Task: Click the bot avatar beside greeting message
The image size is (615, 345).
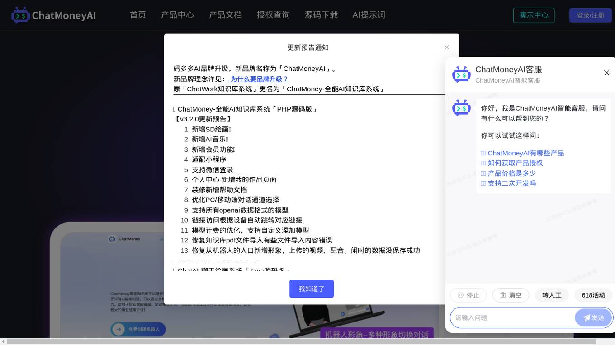Action: click(x=461, y=108)
